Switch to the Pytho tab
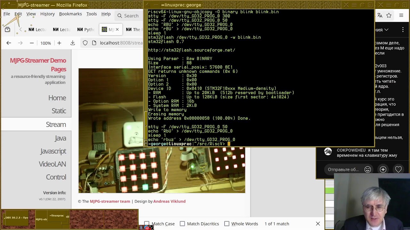Viewport: 410px width, 230px height. coord(86,29)
